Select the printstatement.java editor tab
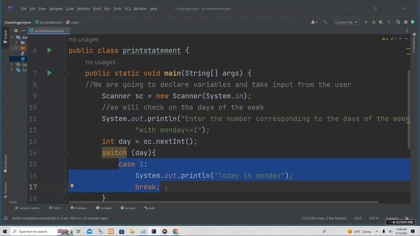This screenshot has height=236, width=420. click(x=49, y=31)
